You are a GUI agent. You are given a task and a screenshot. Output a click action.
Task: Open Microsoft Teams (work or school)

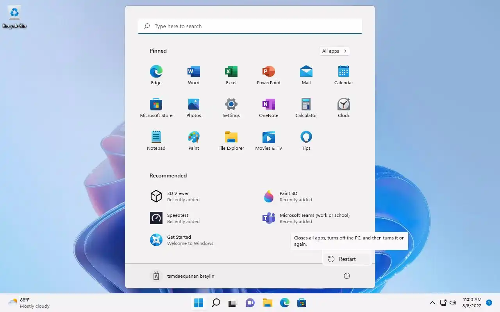pos(306,218)
